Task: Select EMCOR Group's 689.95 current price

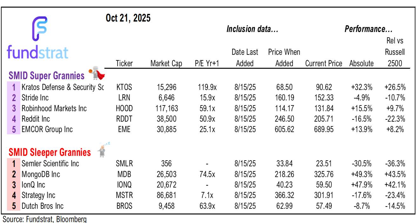Action: [x=323, y=130]
